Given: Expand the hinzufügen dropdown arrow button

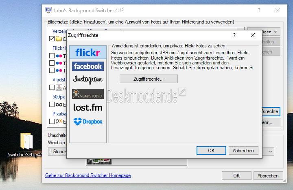Looking at the screenshot, I should click(275, 32).
